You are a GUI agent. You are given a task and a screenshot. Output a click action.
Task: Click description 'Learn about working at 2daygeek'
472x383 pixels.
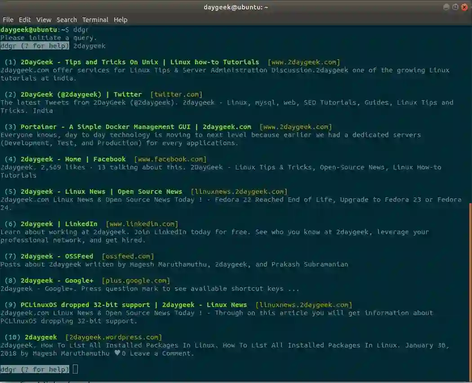tap(63, 232)
